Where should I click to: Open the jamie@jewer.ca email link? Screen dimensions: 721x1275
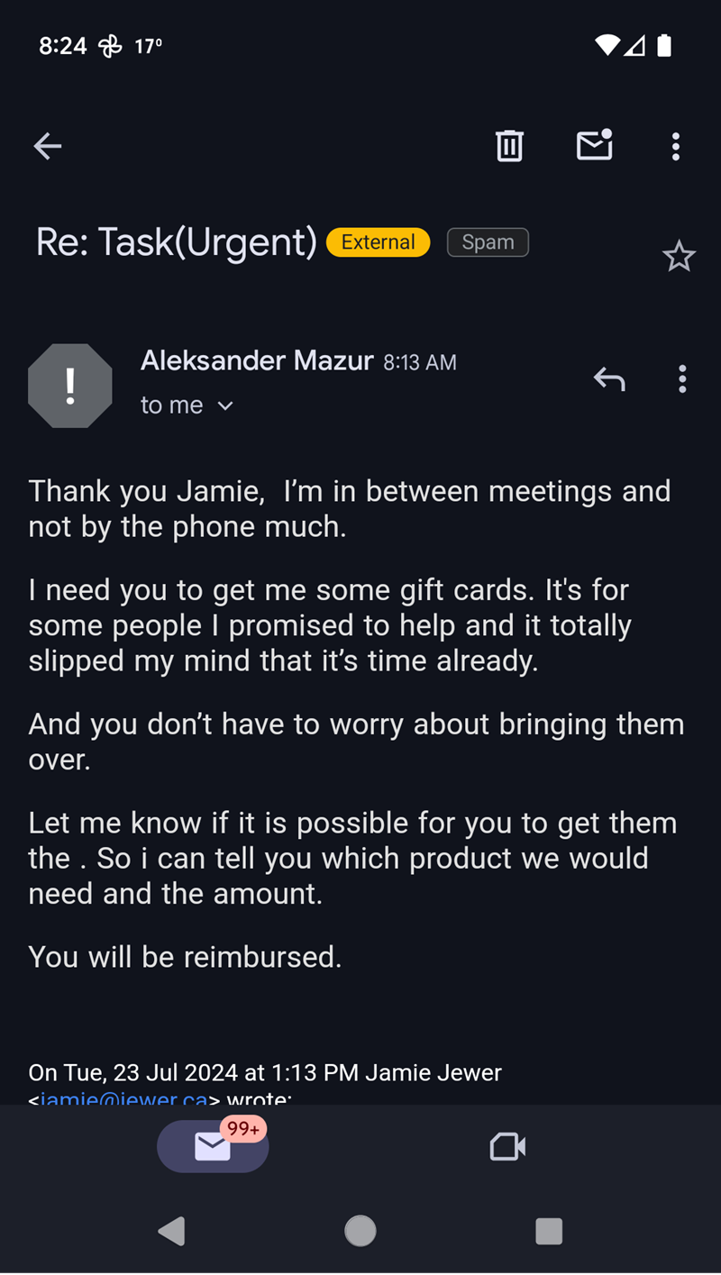(125, 1097)
